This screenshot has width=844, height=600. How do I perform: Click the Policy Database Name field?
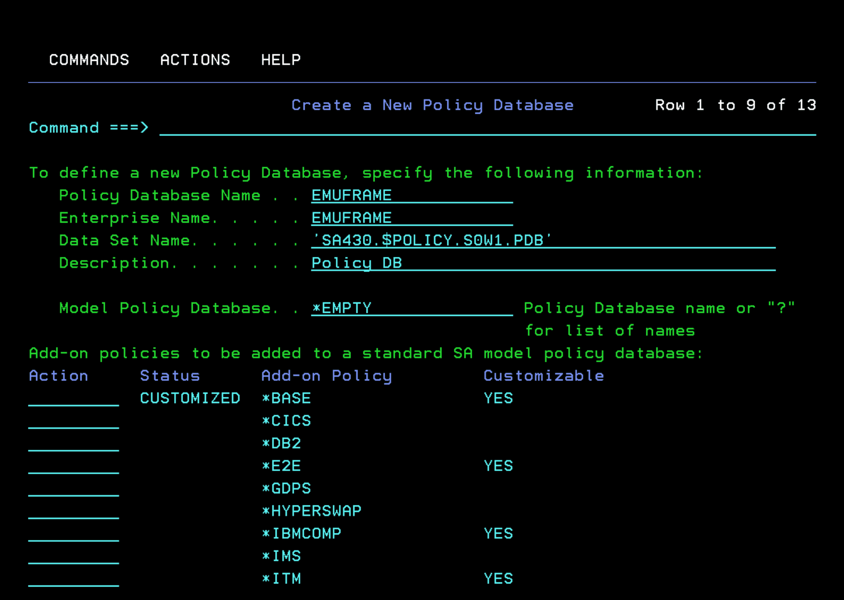412,196
